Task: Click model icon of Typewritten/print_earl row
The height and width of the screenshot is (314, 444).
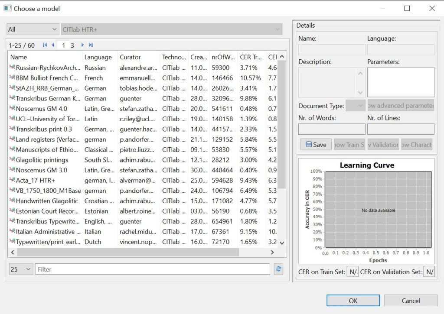Action: pos(12,242)
